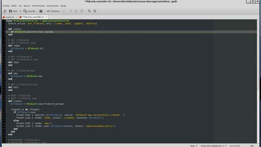Open the Editar menu
This screenshot has height=147, width=261.
coord(14,6)
